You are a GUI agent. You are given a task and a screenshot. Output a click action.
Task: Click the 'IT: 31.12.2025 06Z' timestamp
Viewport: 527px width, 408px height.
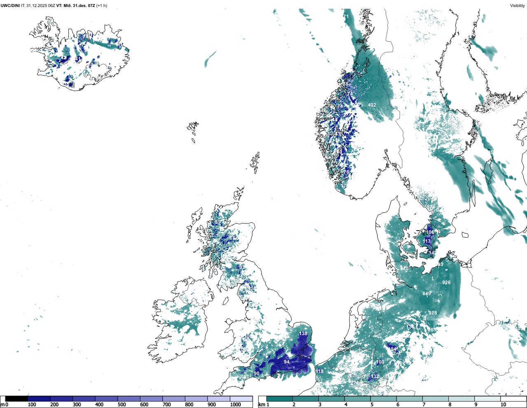(x=38, y=5)
